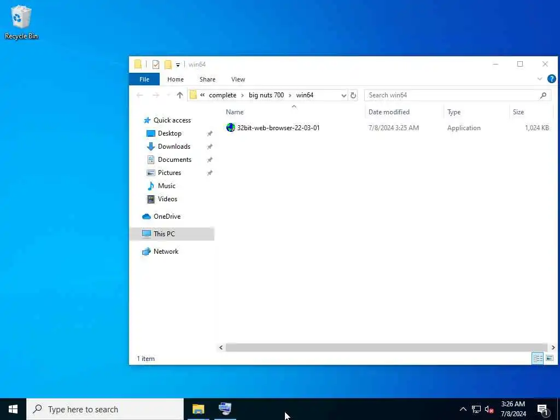Open Pictures in navigation pane
This screenshot has width=560, height=420.
point(170,173)
